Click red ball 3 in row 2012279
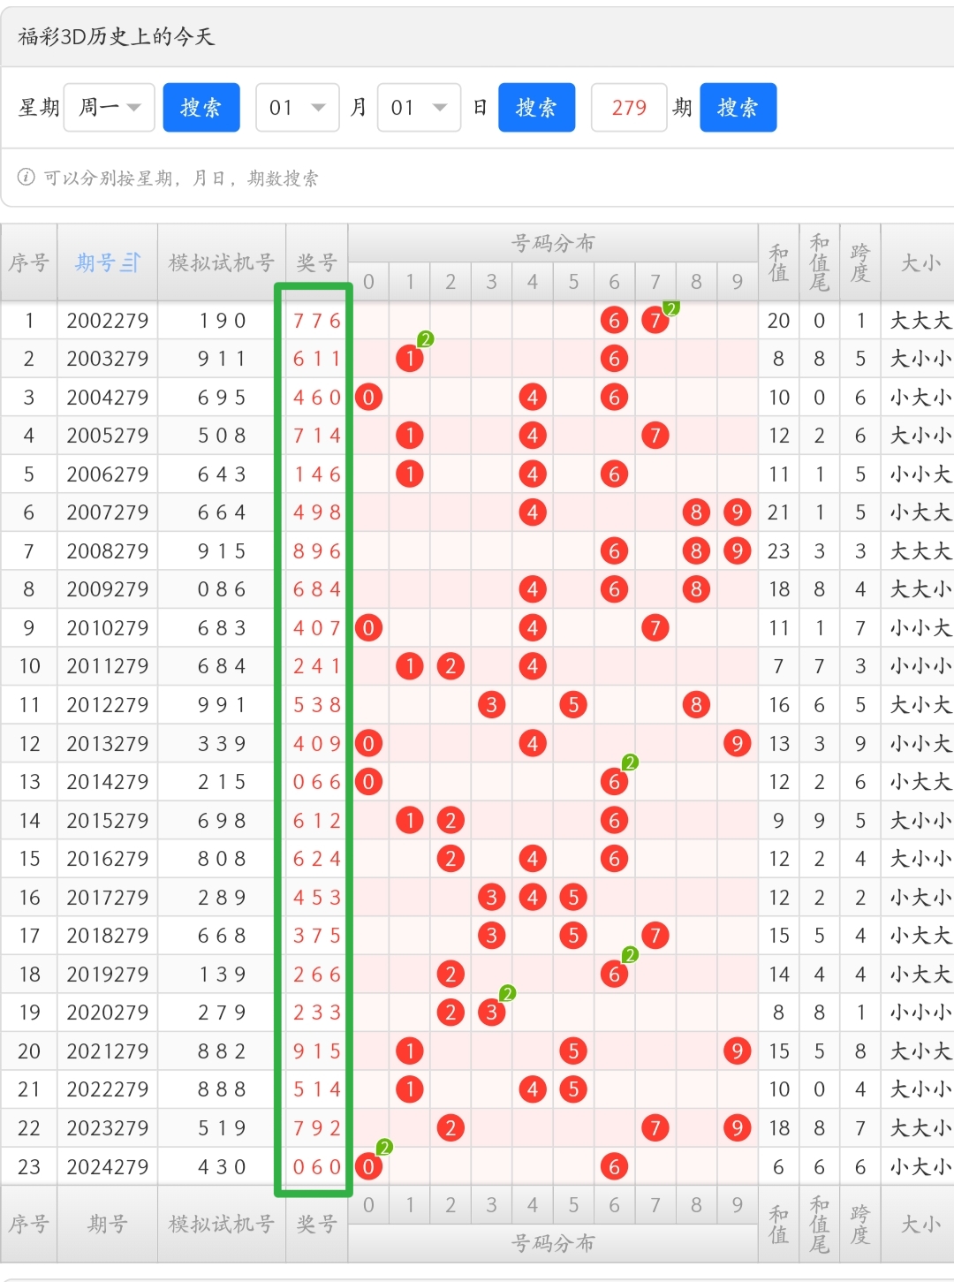This screenshot has width=954, height=1282. [x=491, y=704]
